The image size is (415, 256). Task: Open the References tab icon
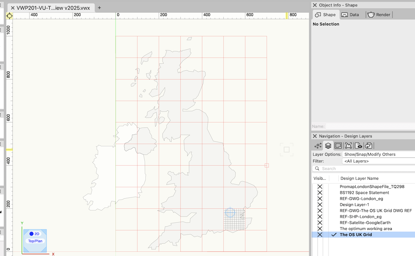368,146
